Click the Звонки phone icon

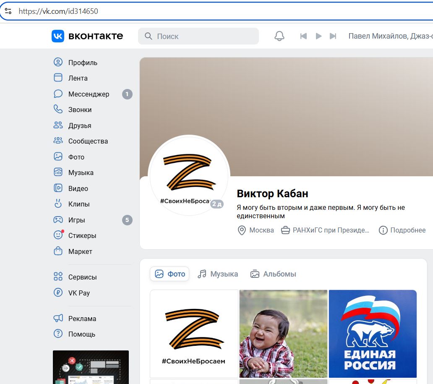(58, 109)
